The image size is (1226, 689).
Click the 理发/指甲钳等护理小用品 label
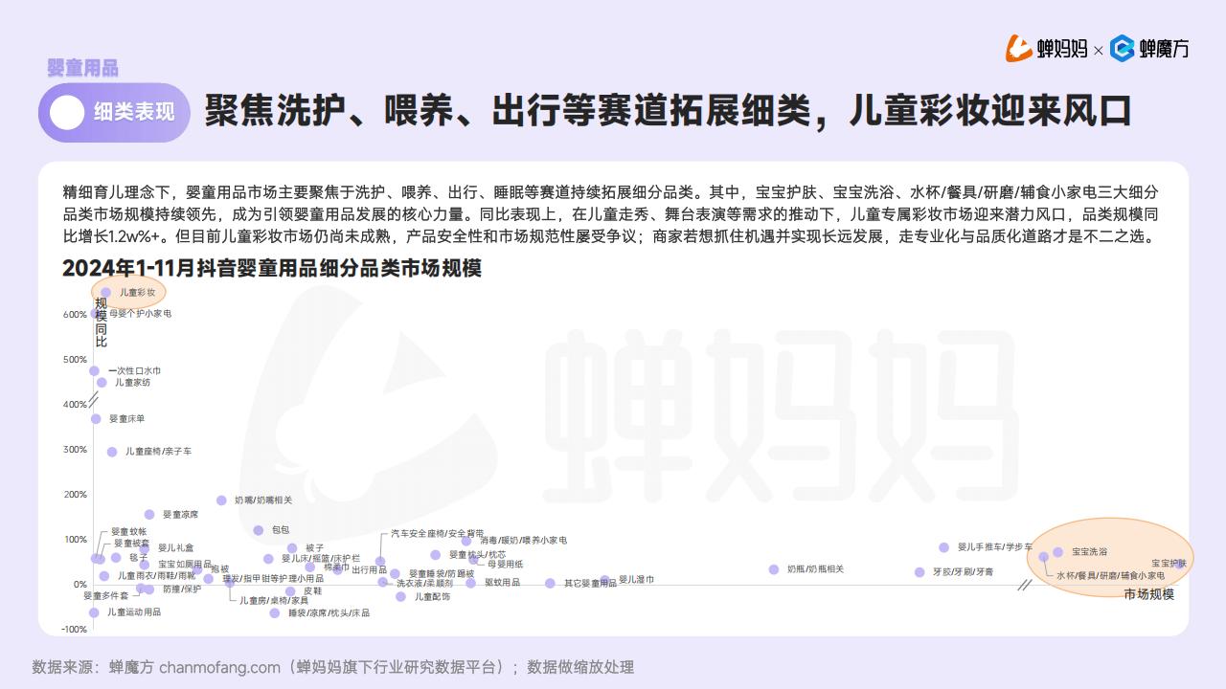click(273, 578)
